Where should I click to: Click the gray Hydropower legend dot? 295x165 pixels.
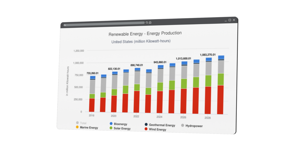click(x=182, y=125)
